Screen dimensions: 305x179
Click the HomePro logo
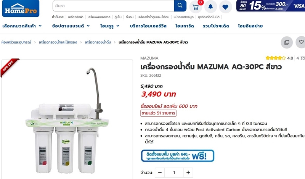[x=21, y=8]
